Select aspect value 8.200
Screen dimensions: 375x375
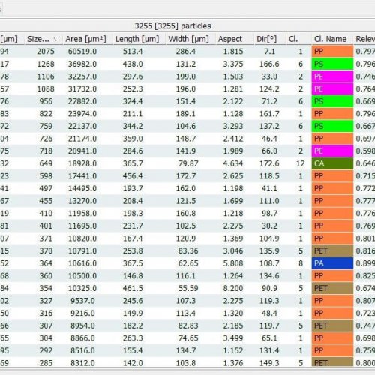tap(233, 288)
